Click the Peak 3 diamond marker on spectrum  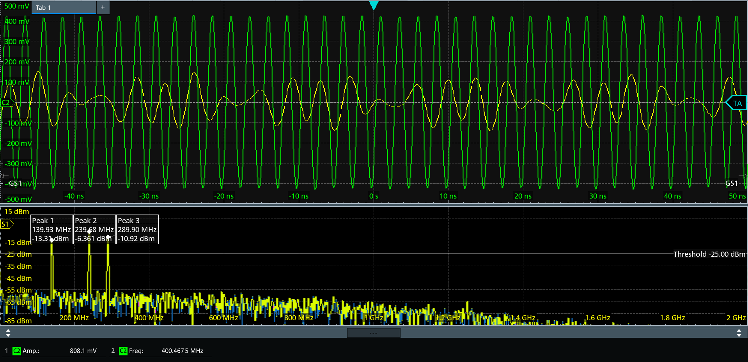coord(108,237)
